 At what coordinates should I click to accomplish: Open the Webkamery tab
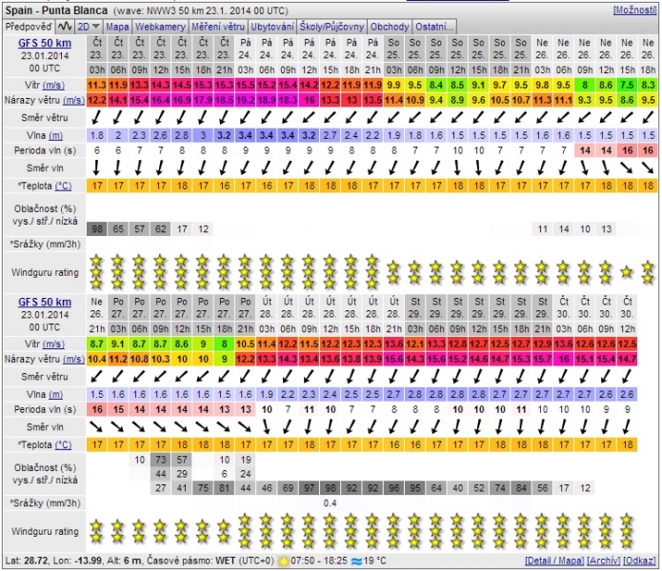coord(161,27)
